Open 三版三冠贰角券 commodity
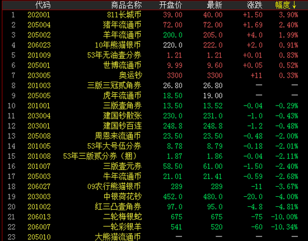308x241 pixels. pos(114,86)
